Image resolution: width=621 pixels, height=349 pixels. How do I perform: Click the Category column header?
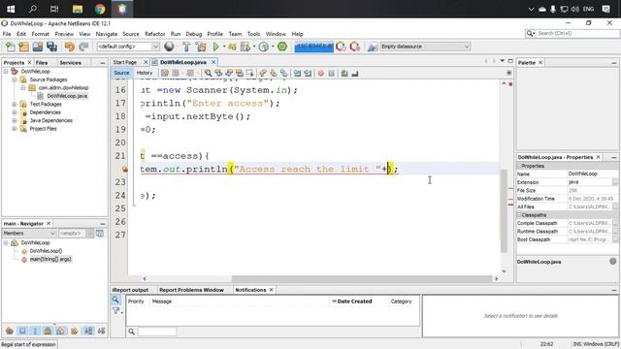401,301
